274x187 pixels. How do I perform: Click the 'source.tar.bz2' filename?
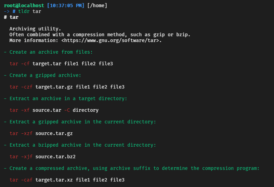coord(55,157)
